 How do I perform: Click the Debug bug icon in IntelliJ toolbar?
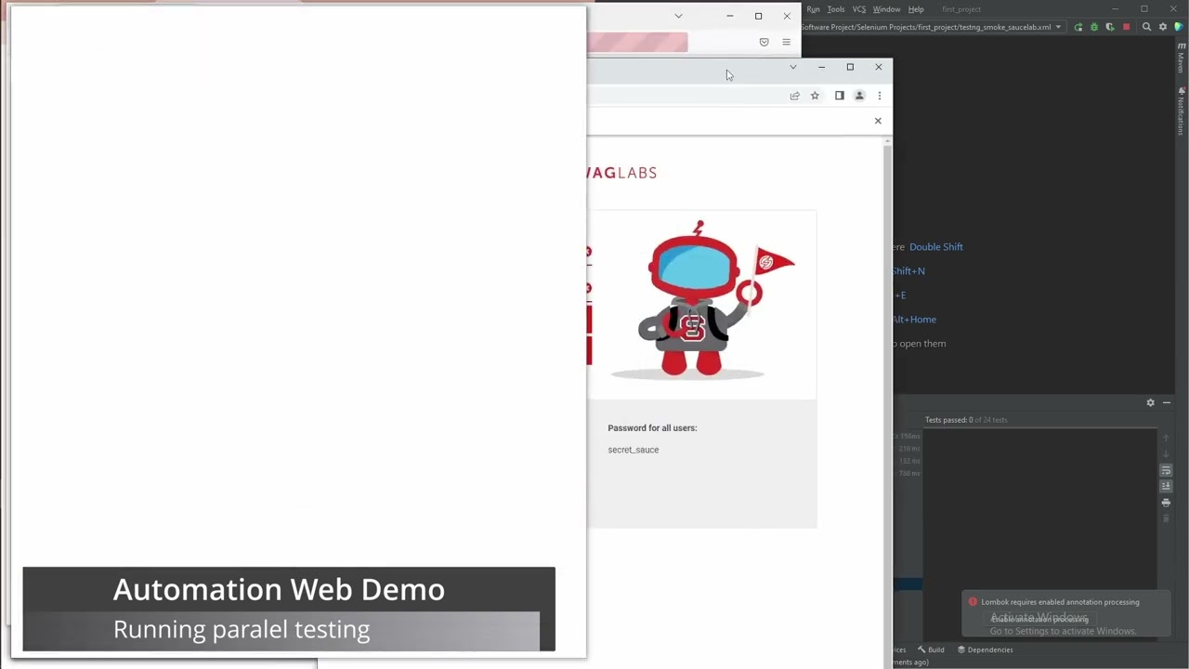click(x=1093, y=27)
